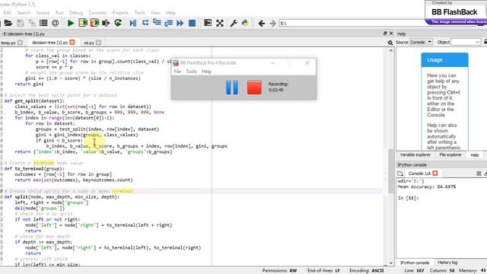Re-run last script icon
The width and height of the screenshot is (487, 274).
pos(118,23)
